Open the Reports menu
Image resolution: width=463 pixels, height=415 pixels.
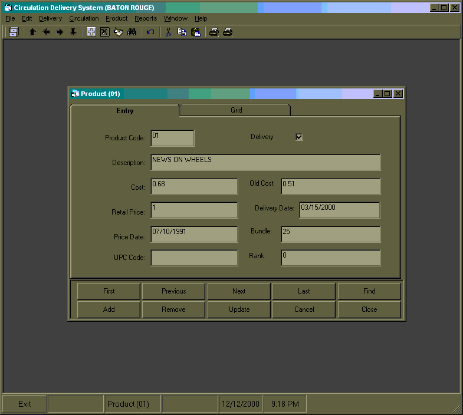click(x=146, y=18)
